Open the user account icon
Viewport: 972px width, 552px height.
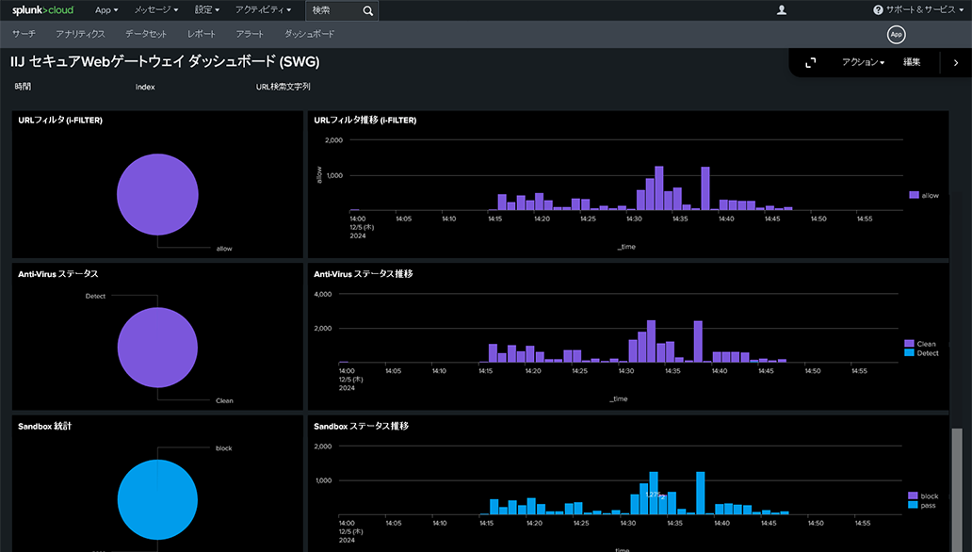coord(781,10)
